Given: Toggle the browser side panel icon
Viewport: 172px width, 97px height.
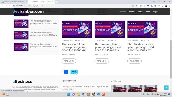Looking at the screenshot, I should [x=162, y=6].
